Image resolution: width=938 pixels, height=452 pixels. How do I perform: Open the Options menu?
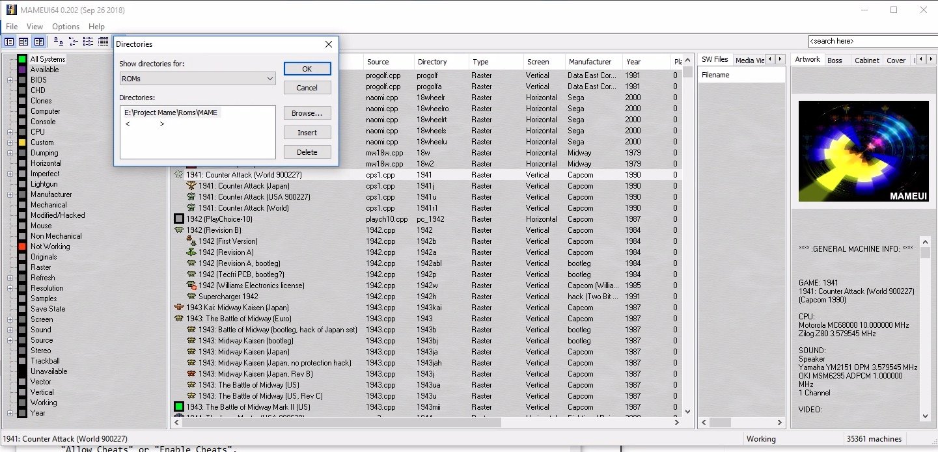click(66, 27)
